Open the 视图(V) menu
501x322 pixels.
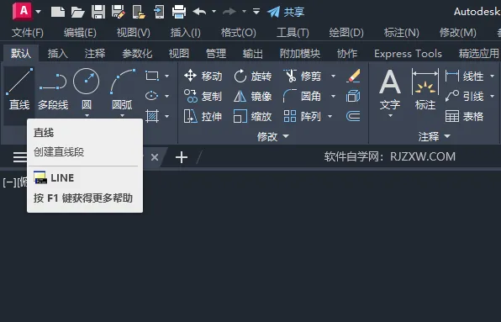[x=134, y=33]
